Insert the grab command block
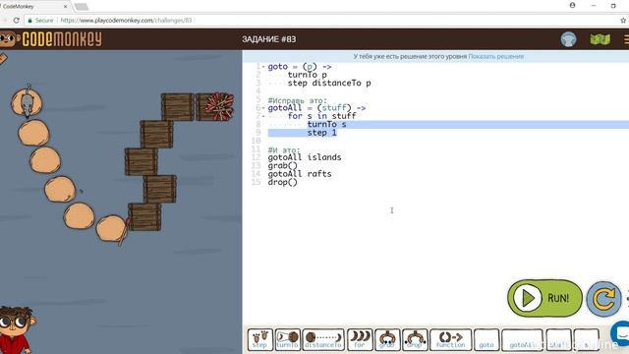 [387, 339]
